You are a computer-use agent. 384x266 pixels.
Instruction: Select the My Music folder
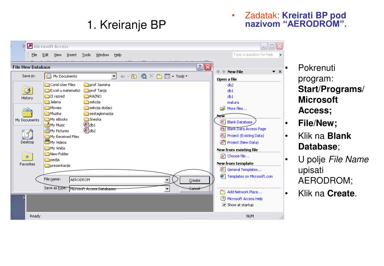pyautogui.click(x=54, y=125)
